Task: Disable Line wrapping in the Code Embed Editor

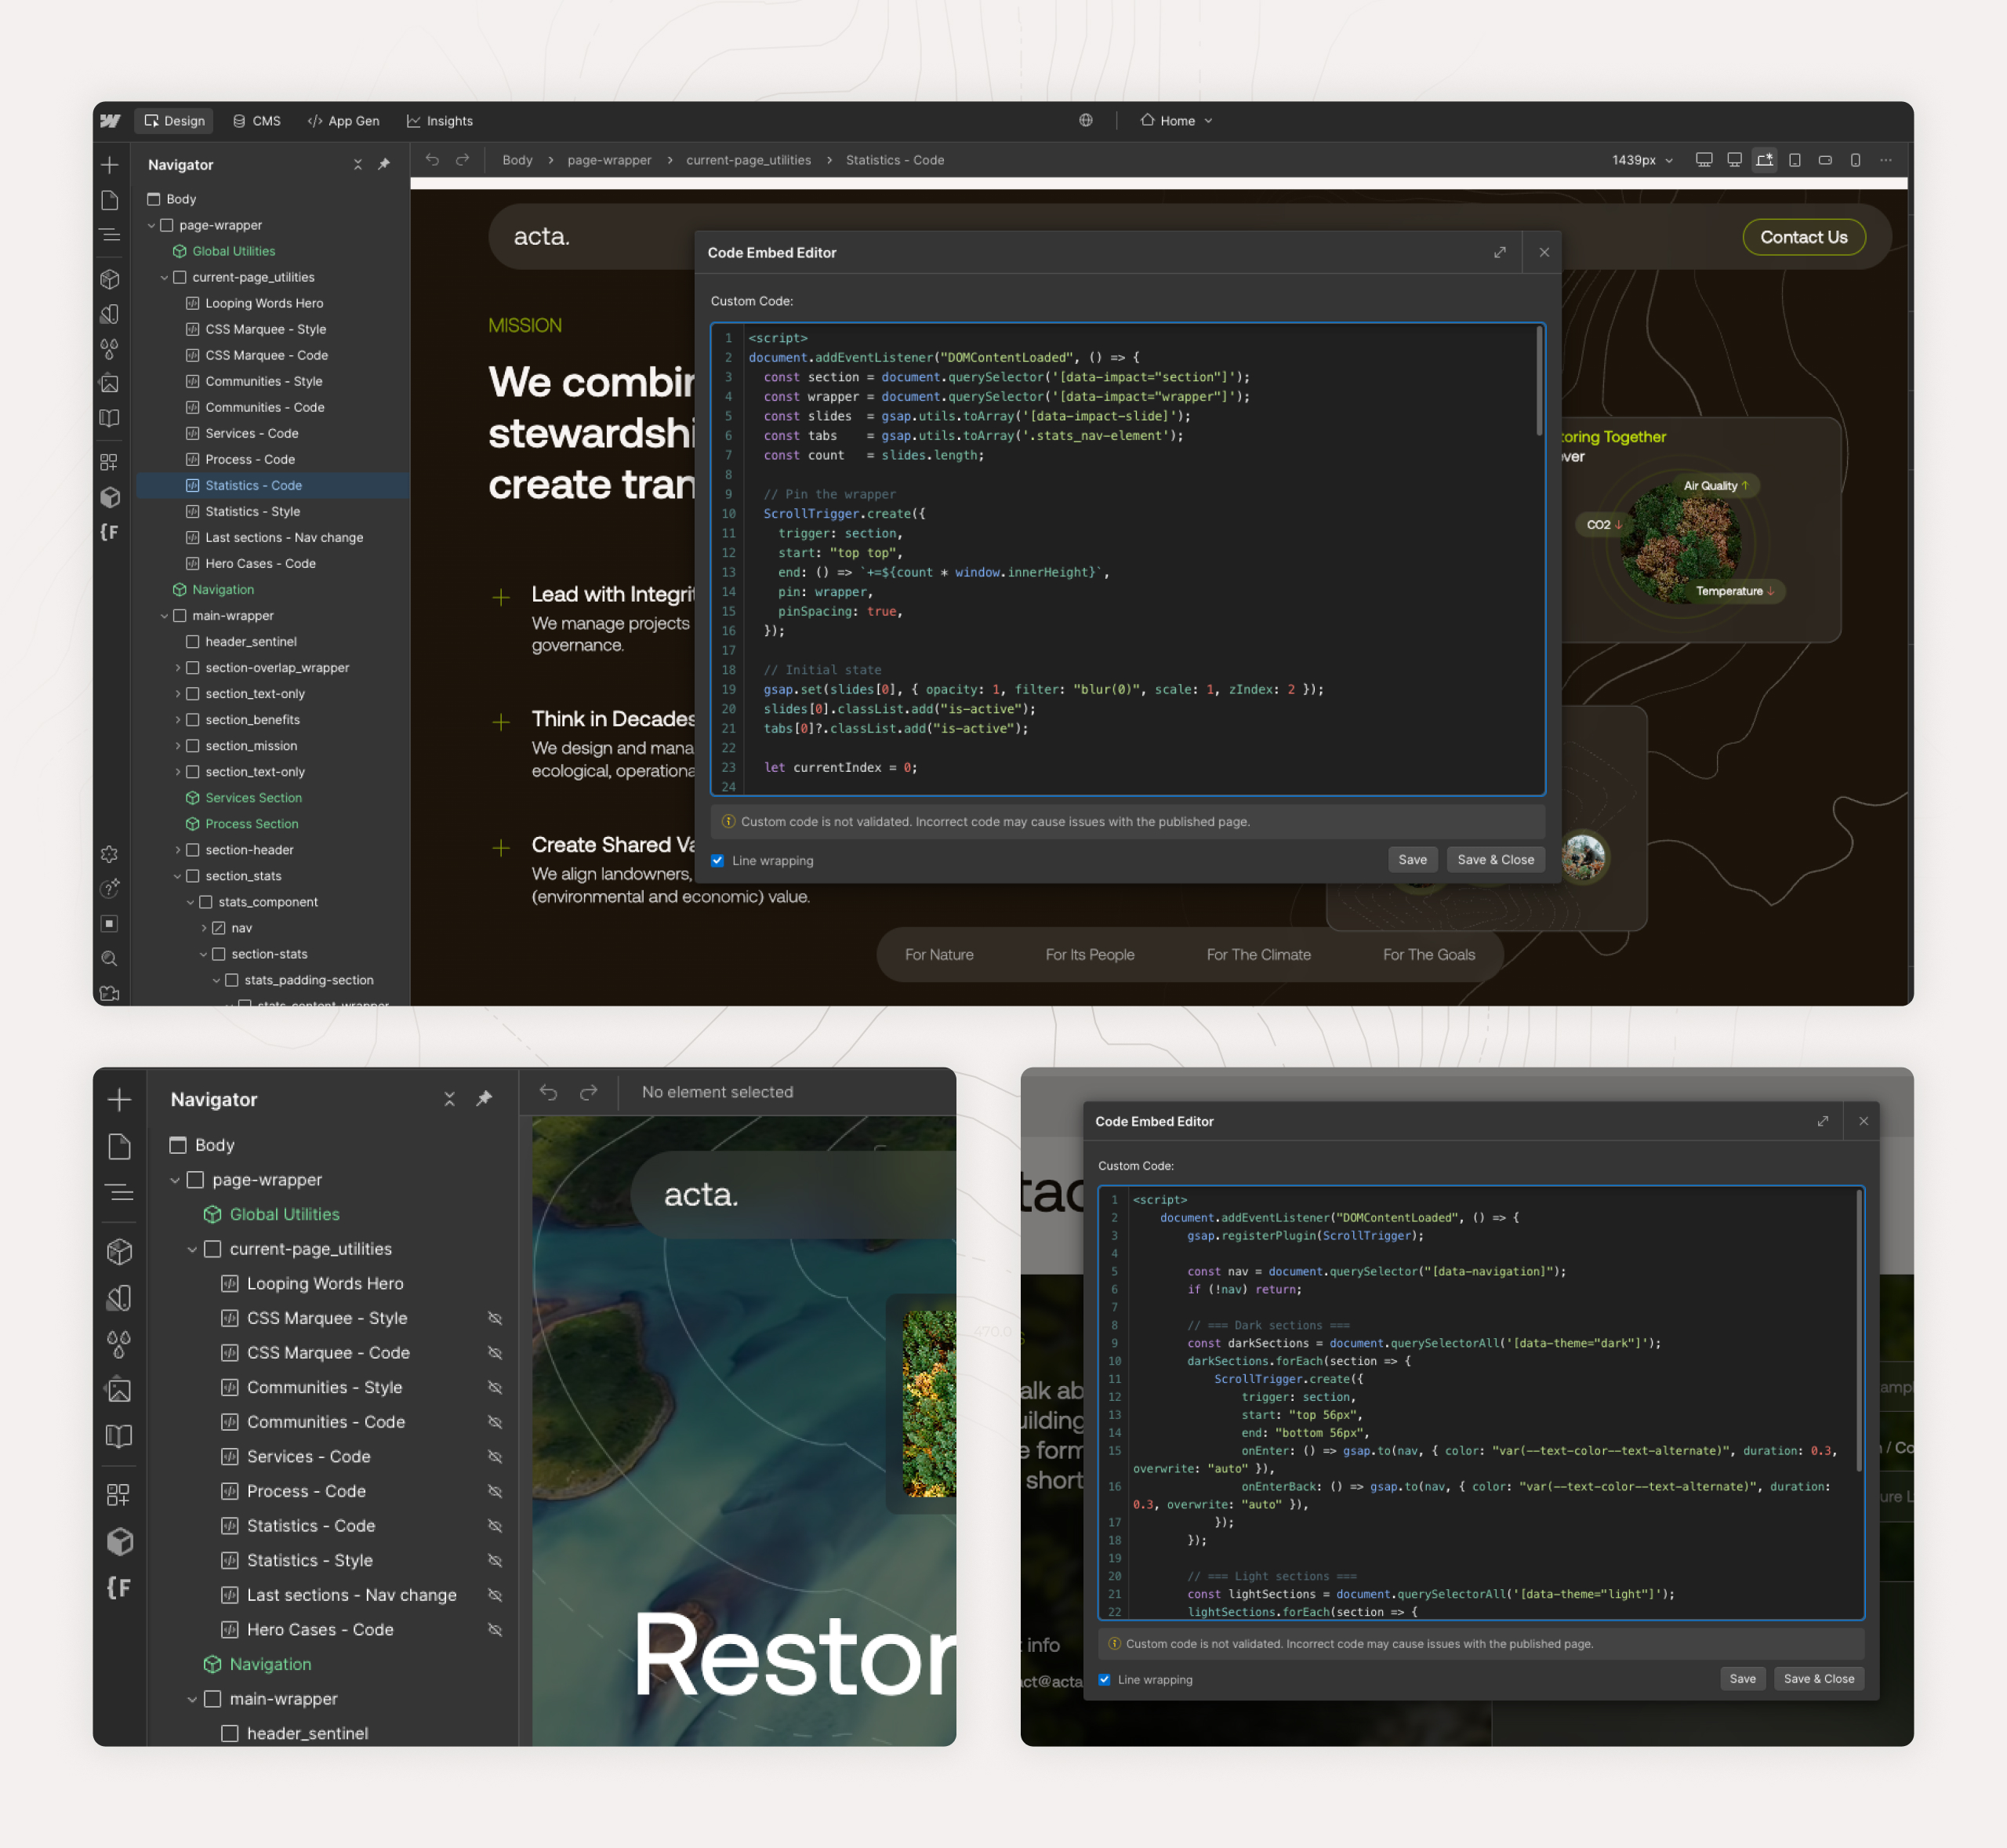Action: click(x=717, y=860)
